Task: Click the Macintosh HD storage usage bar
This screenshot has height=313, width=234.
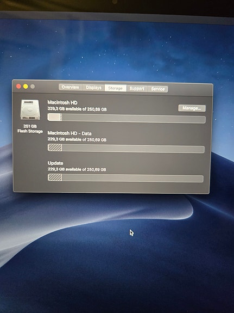Action: pos(127,118)
